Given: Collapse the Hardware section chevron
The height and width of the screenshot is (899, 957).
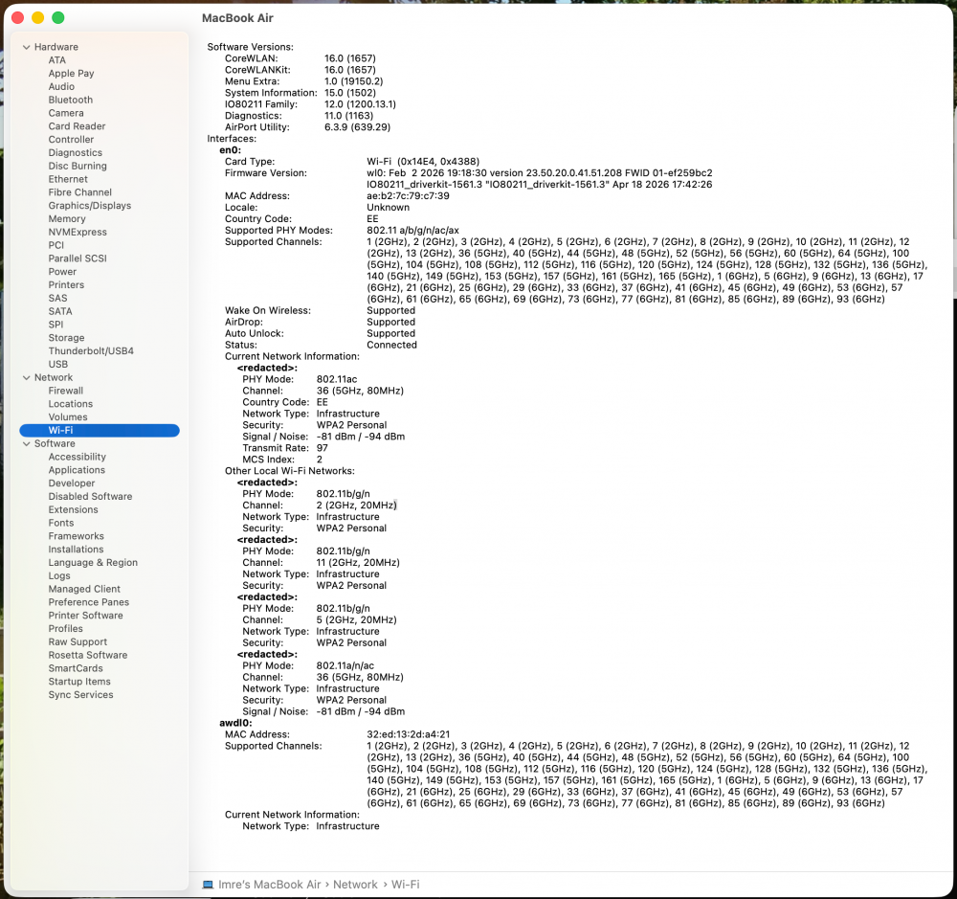Looking at the screenshot, I should coord(26,47).
